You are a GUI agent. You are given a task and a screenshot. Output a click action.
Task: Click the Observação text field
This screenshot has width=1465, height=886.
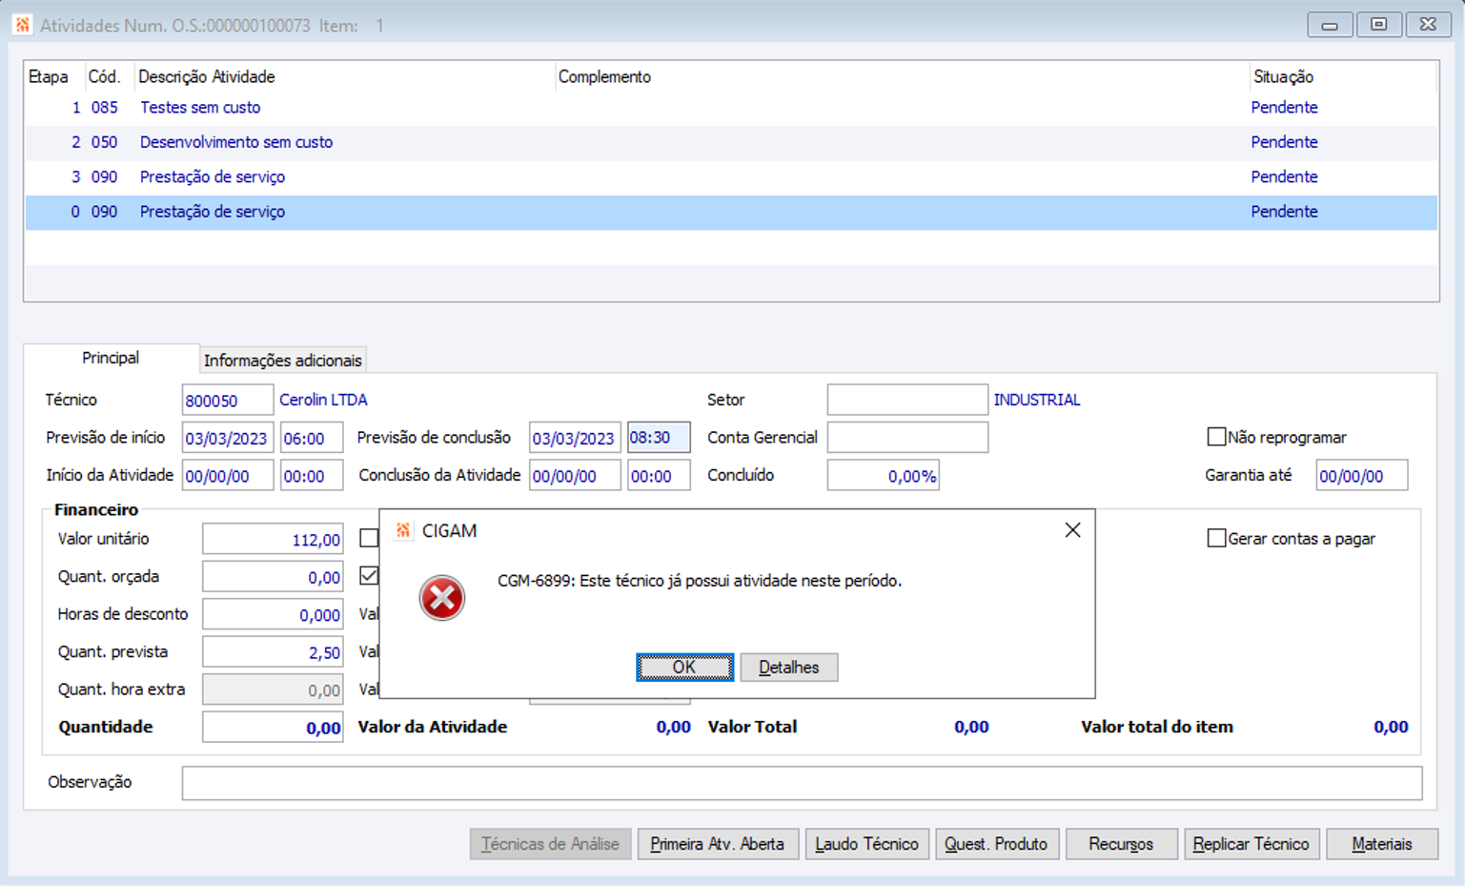click(x=802, y=783)
